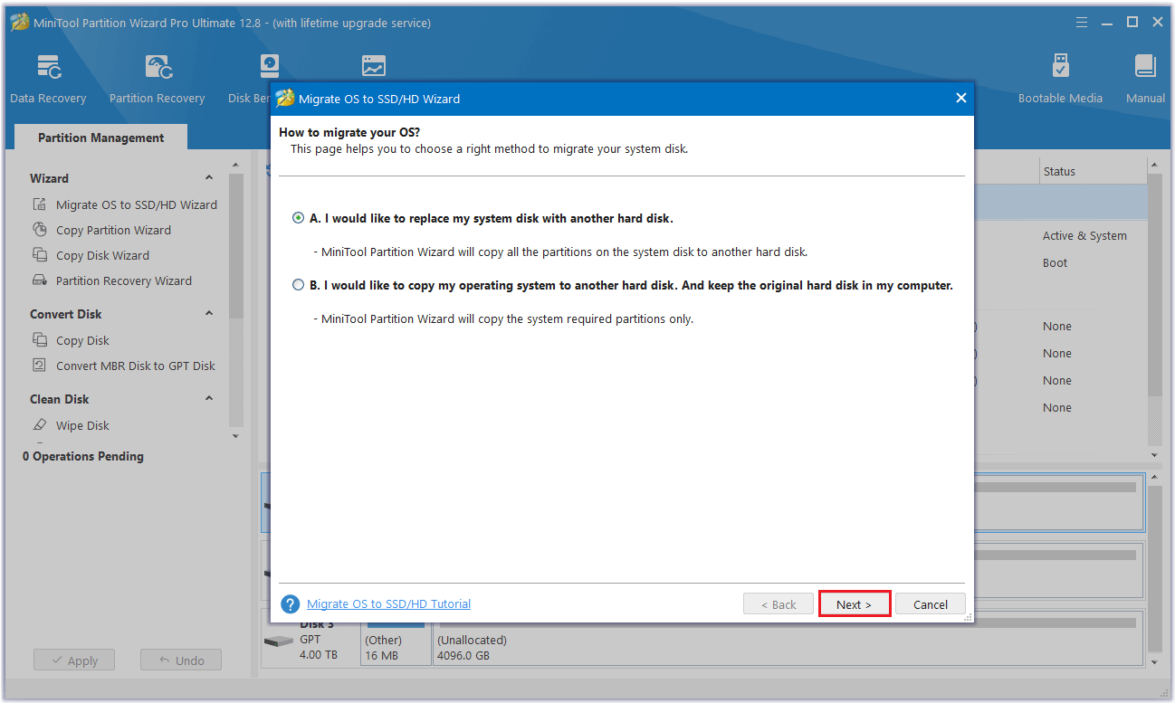Screen dimensions: 1175x703
Task: Open Wipe Disk entry
Action: (x=82, y=425)
